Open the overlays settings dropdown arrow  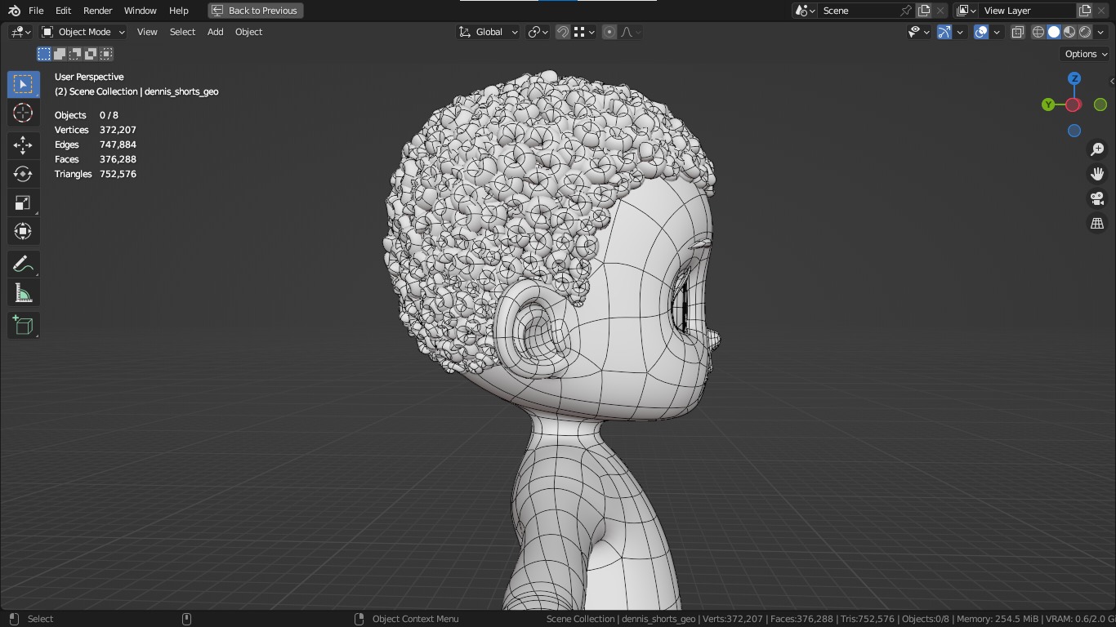pos(997,32)
